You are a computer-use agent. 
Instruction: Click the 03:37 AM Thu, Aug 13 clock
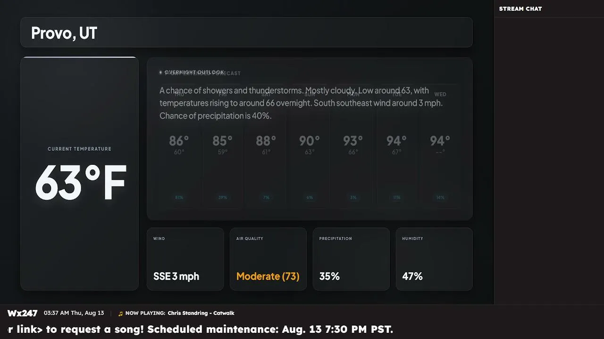tap(74, 313)
